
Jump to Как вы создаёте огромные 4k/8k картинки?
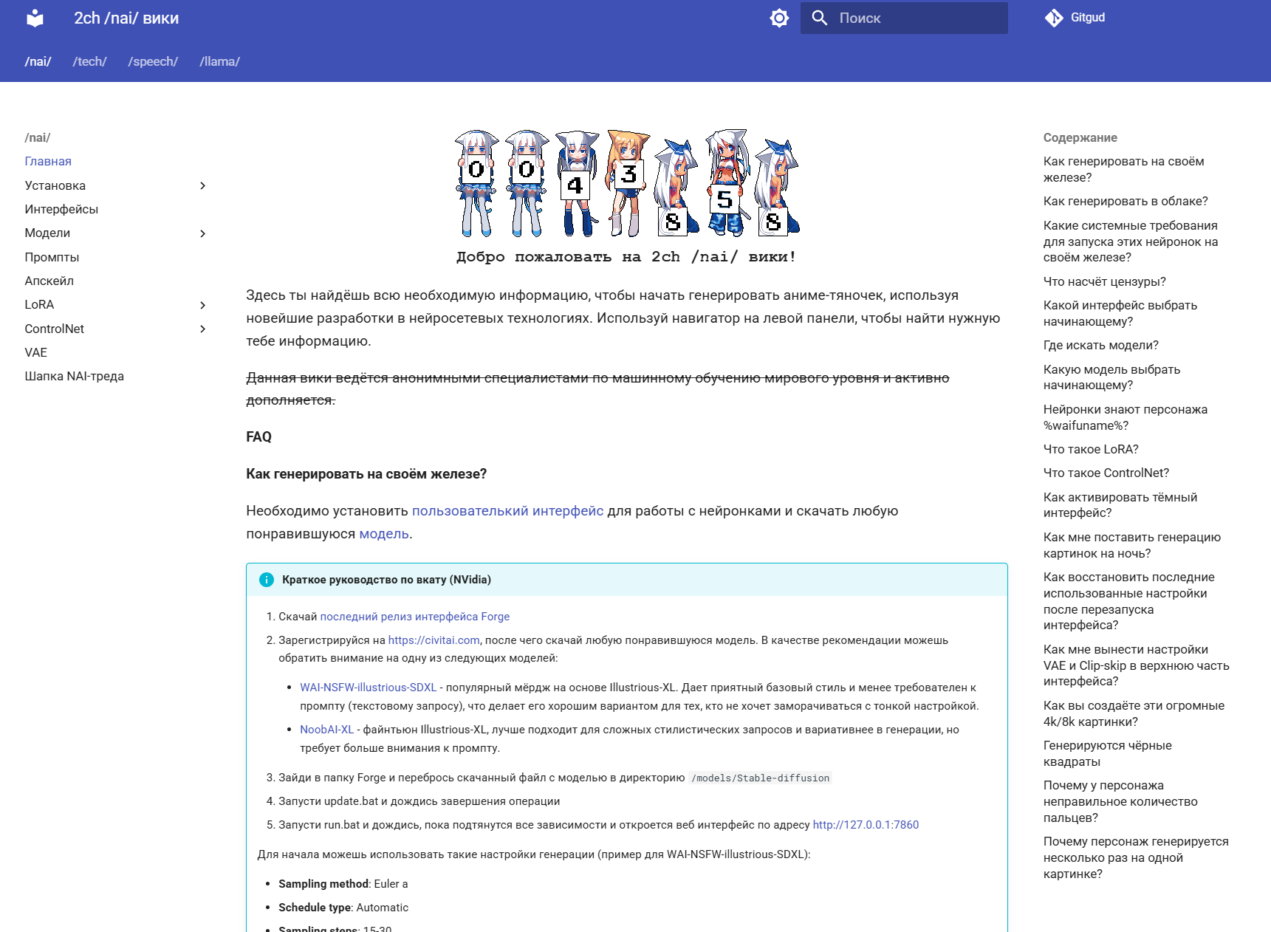coord(1134,713)
